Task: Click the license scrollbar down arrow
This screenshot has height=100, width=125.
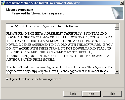Action: (x=117, y=72)
